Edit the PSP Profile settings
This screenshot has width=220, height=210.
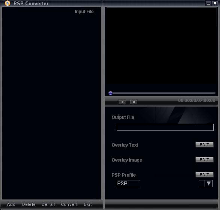click(x=205, y=175)
